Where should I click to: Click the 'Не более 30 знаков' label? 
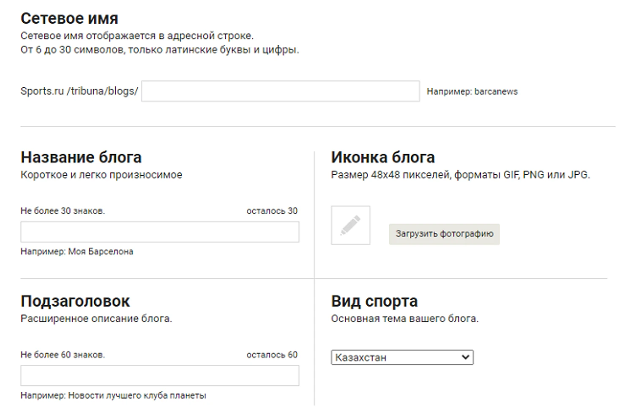(x=63, y=211)
